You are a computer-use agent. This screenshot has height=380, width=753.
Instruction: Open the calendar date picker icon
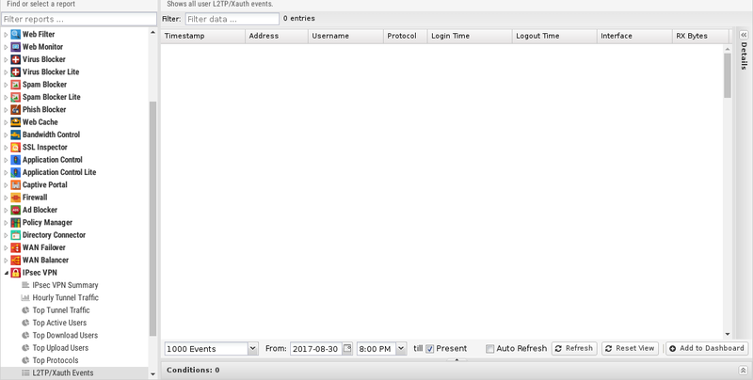[x=347, y=348]
